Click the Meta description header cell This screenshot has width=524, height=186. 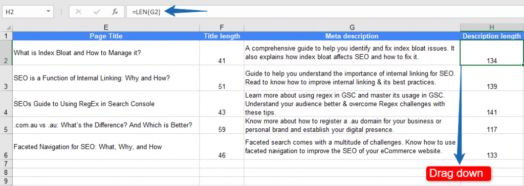point(352,36)
